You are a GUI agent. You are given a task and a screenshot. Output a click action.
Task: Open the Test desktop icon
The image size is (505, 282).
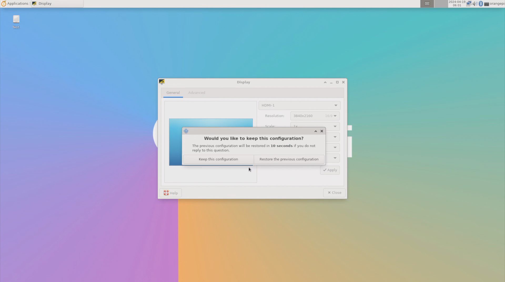point(16,22)
